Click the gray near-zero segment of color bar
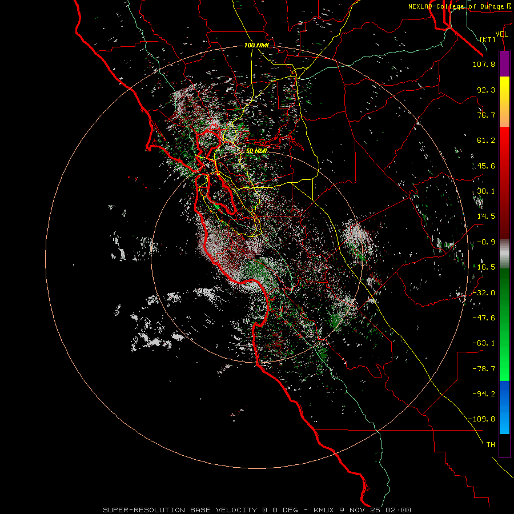 point(504,254)
